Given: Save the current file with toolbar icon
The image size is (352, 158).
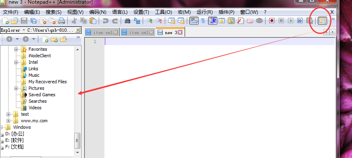Looking at the screenshot, I should [24, 21].
